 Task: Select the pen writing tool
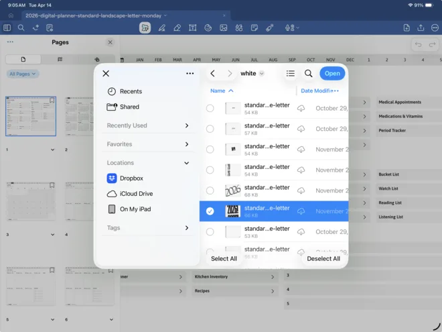coord(162,27)
